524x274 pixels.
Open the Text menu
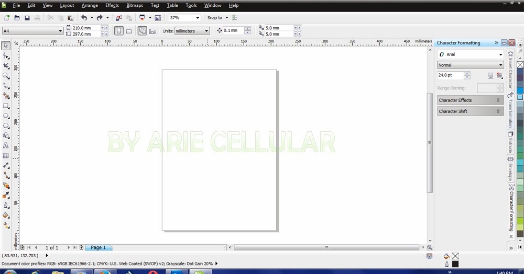[155, 5]
